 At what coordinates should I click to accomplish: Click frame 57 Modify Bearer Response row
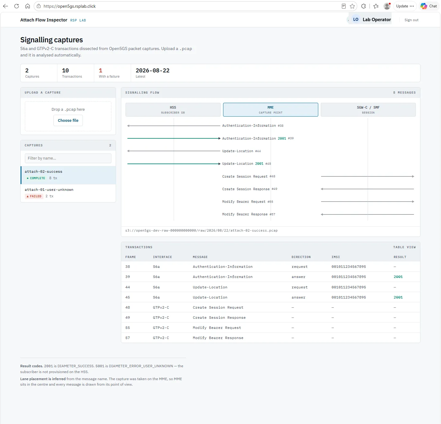pyautogui.click(x=271, y=338)
